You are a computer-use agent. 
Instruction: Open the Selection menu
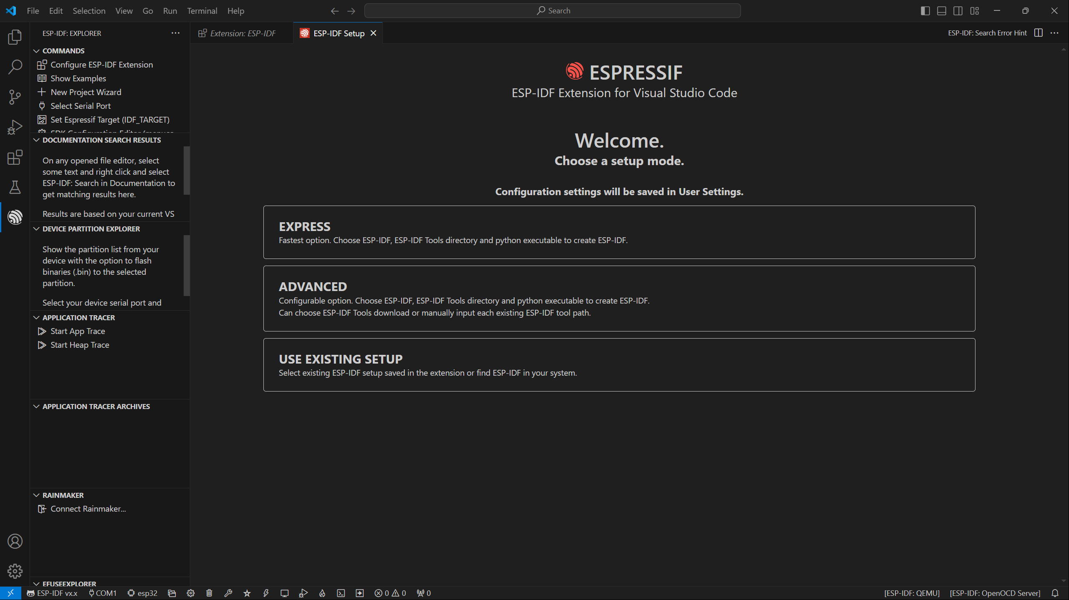(x=89, y=11)
